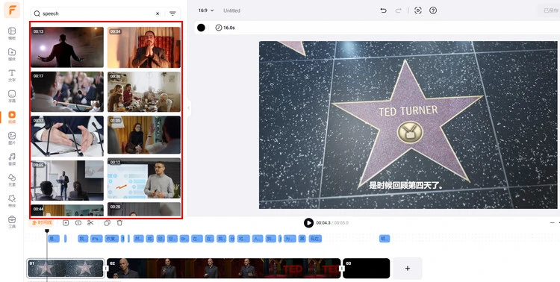Duplicate the selected scene

click(x=107, y=223)
